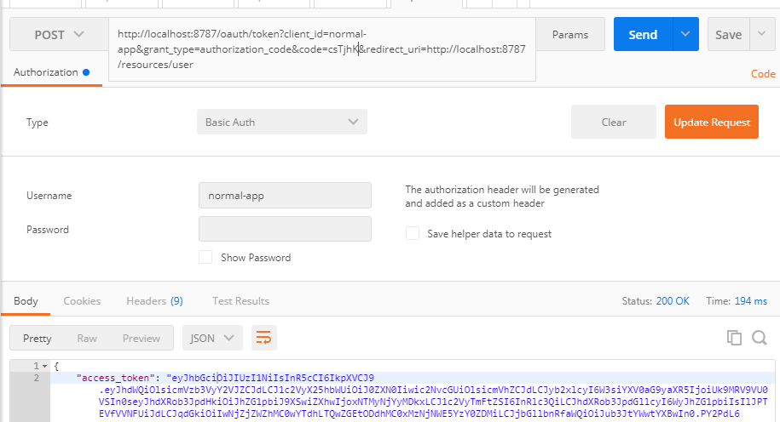
Task: Open the Headers (9) tab
Action: coord(154,301)
